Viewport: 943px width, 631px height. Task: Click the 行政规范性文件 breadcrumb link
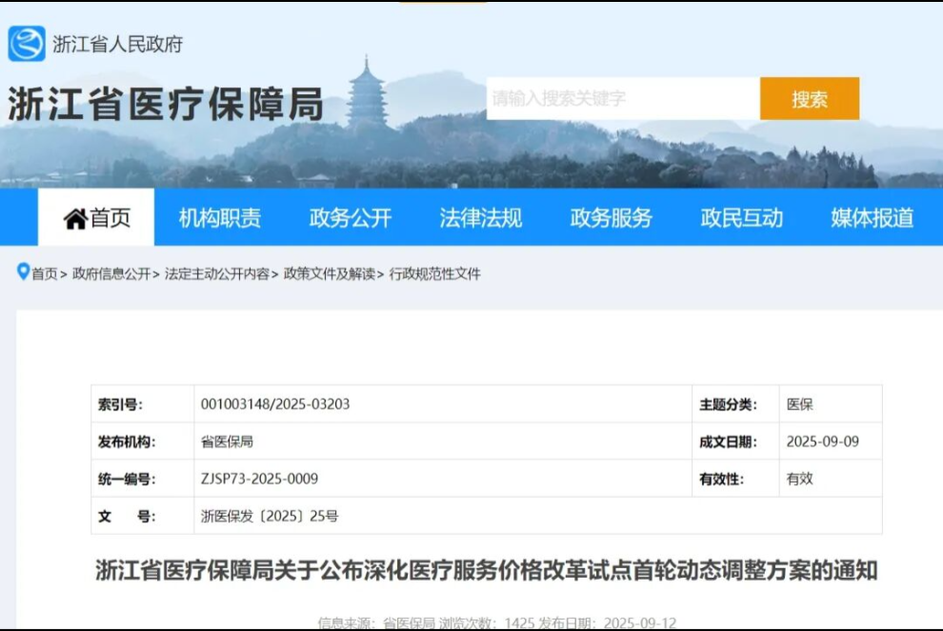435,274
